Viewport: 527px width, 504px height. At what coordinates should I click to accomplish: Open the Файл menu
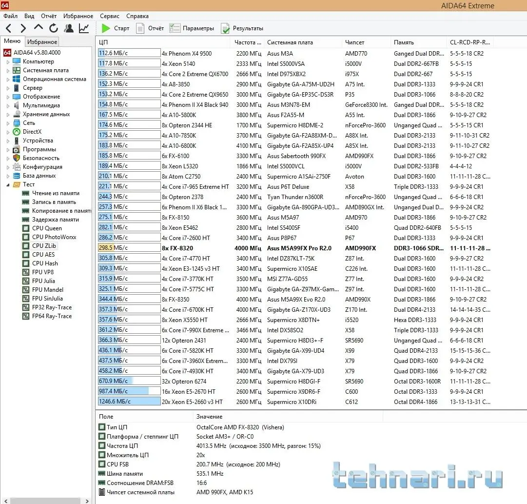click(x=10, y=16)
